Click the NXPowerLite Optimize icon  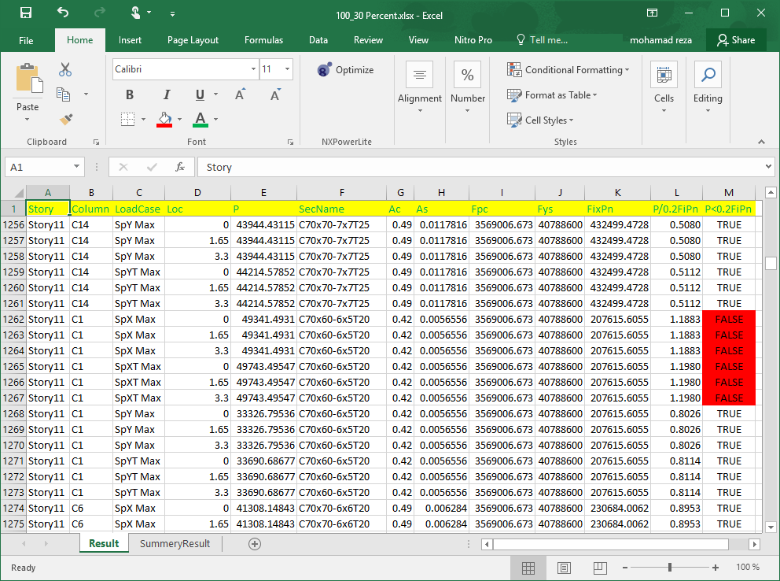(325, 70)
